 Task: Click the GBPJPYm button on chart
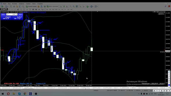coord(161,14)
